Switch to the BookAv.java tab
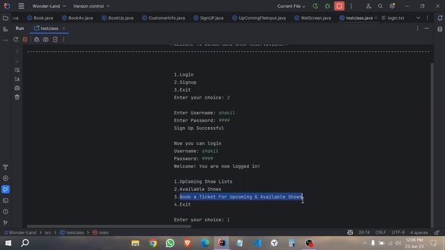 point(77,18)
